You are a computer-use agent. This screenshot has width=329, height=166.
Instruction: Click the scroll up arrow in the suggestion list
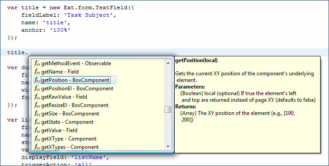coord(168,63)
